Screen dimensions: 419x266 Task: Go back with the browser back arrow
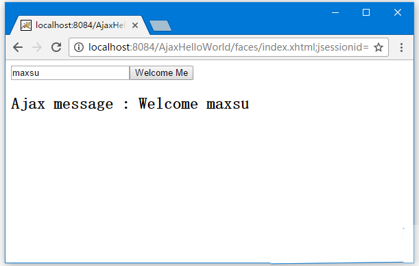(x=18, y=47)
